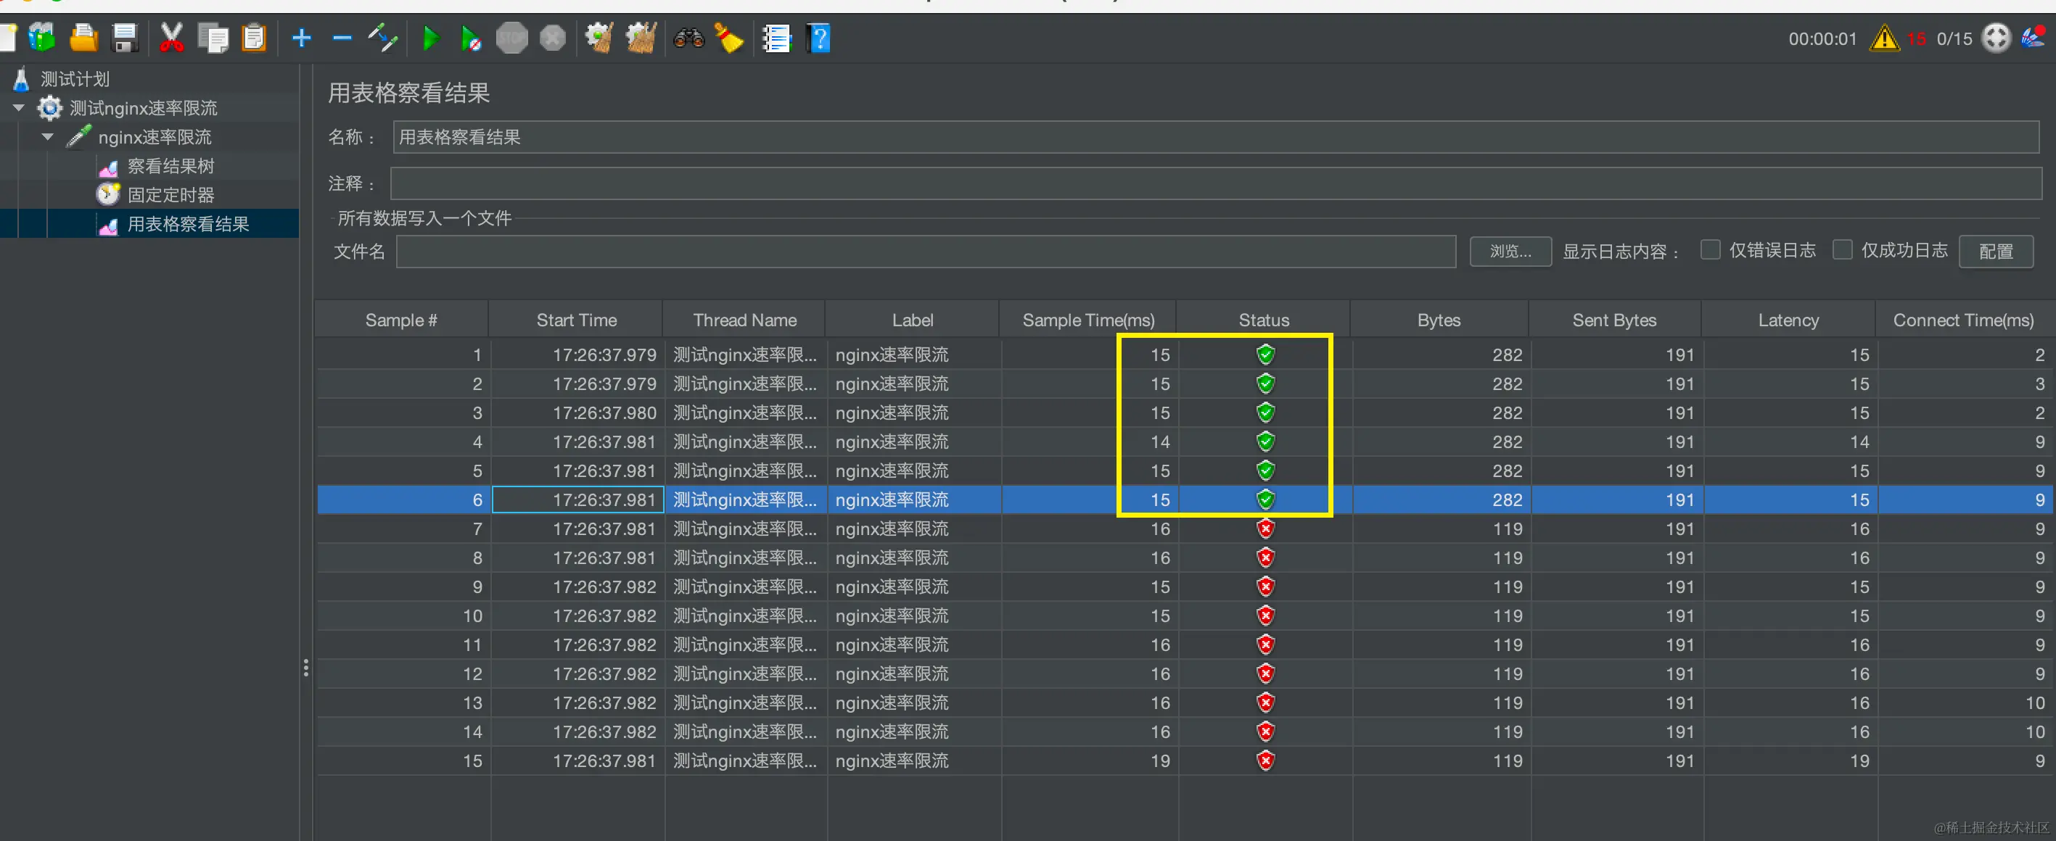The width and height of the screenshot is (2056, 841).
Task: Collapse the nginx速率限流 sampler node
Action: click(x=48, y=136)
